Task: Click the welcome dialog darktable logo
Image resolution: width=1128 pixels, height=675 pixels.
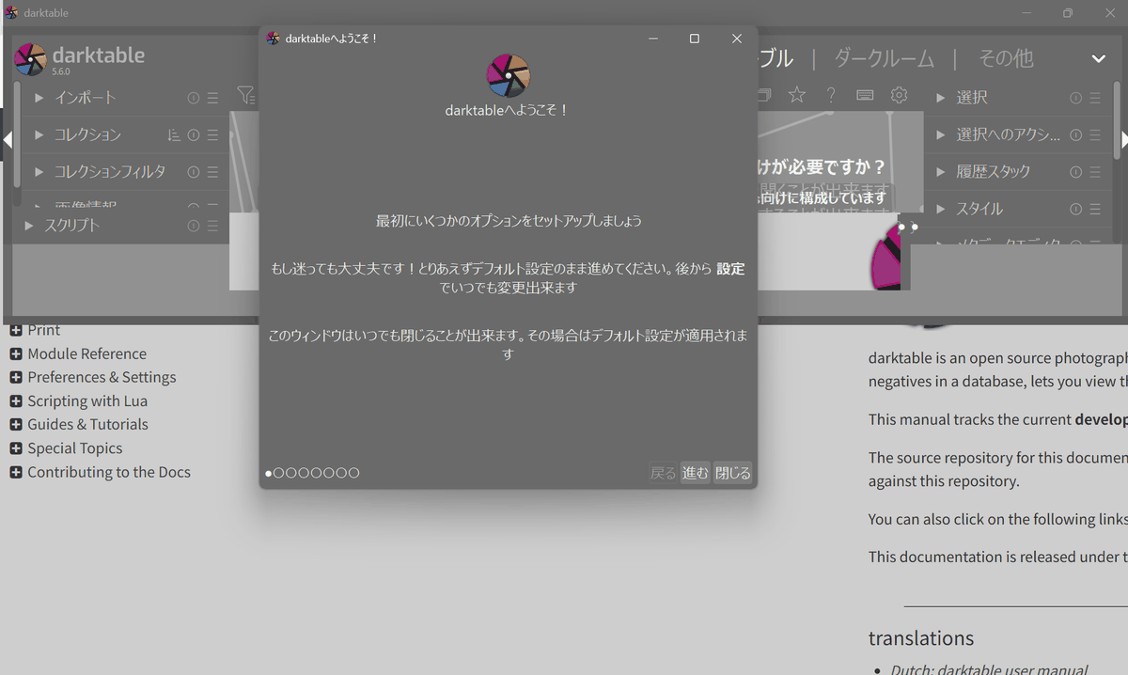Action: point(509,75)
